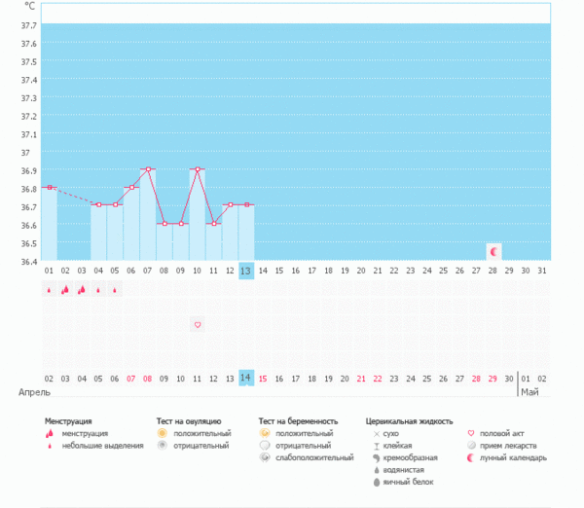Screen dimensions: 584x508
Task: Select the temperature point on cycle day 07
Action: point(148,169)
